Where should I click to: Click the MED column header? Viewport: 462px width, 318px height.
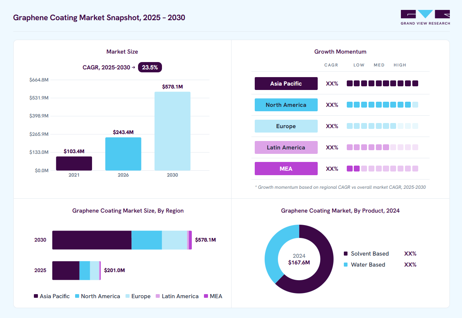click(379, 65)
